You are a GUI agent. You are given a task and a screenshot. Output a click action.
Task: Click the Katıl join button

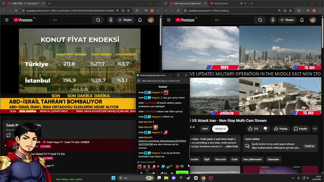205,129
